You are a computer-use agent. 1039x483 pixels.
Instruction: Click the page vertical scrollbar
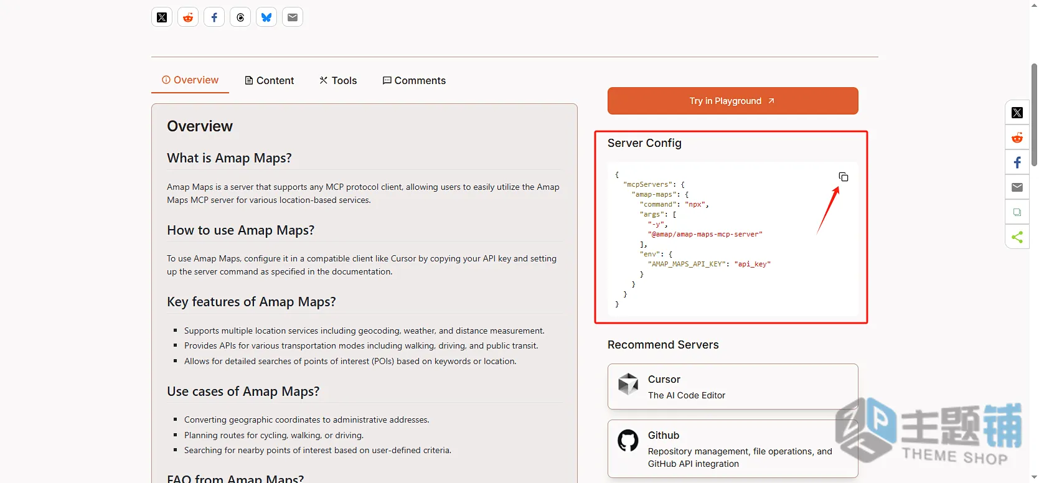point(1034,115)
